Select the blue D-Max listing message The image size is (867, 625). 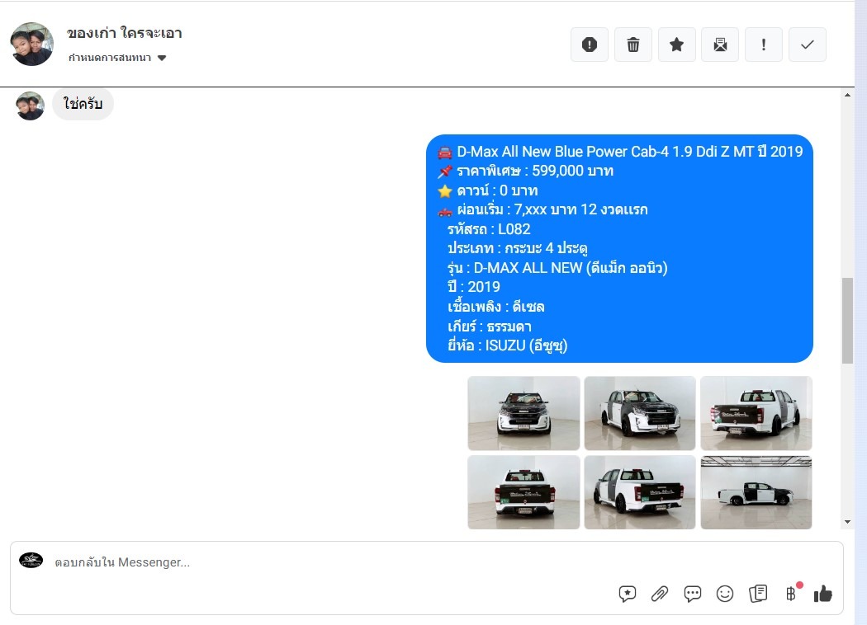[619, 248]
